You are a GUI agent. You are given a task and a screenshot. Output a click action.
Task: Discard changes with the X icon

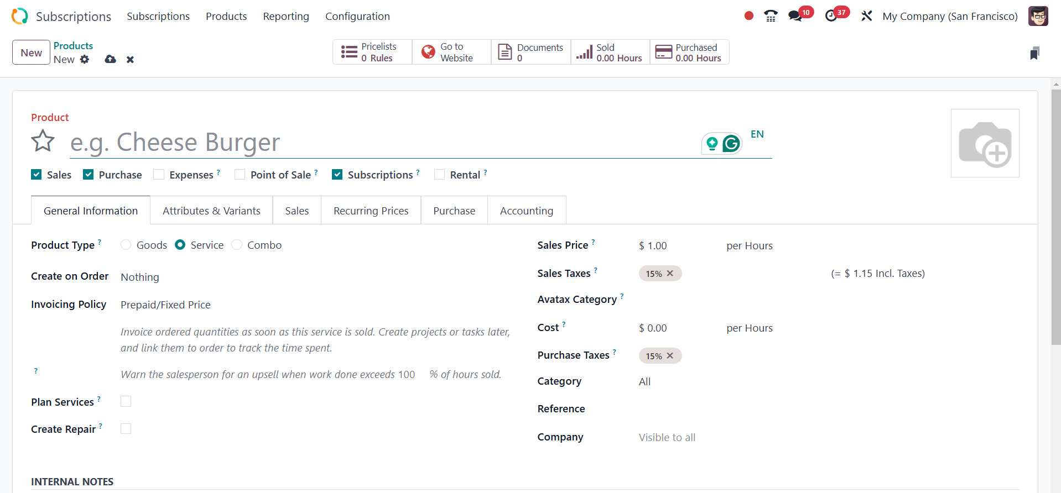click(130, 60)
